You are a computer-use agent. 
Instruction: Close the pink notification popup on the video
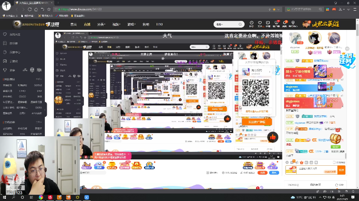pos(129,154)
